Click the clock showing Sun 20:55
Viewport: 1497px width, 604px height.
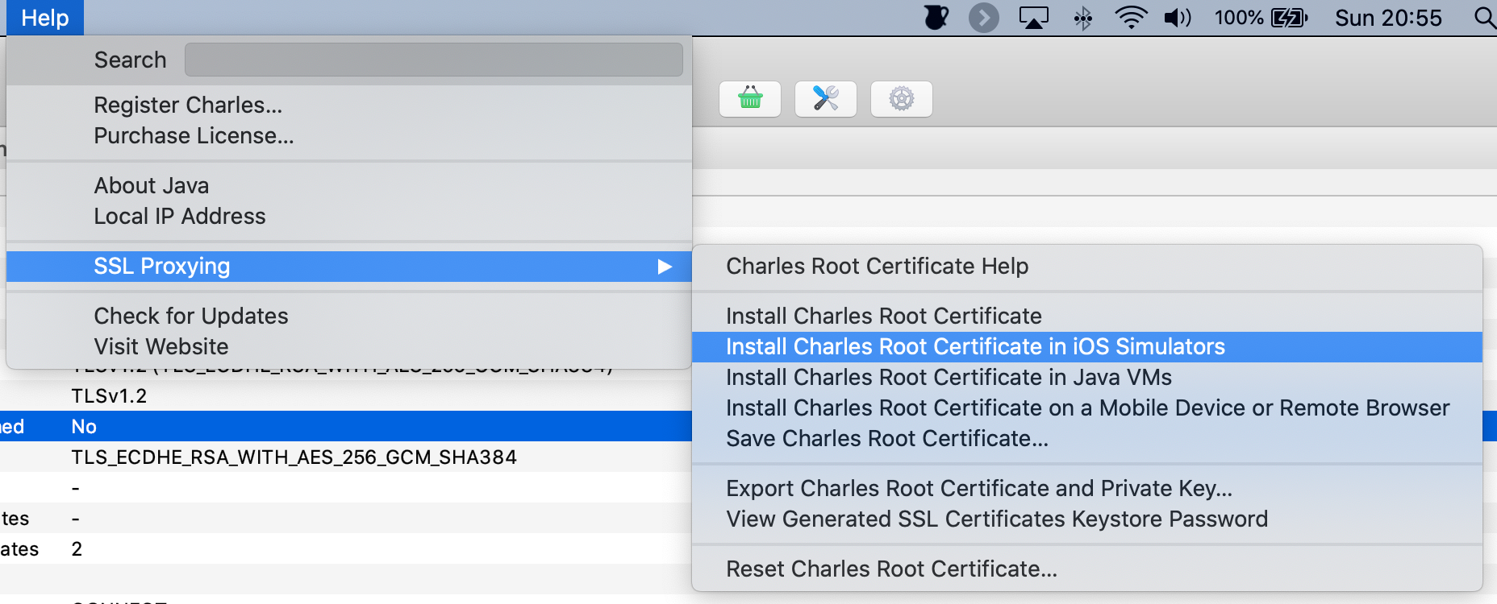point(1388,18)
